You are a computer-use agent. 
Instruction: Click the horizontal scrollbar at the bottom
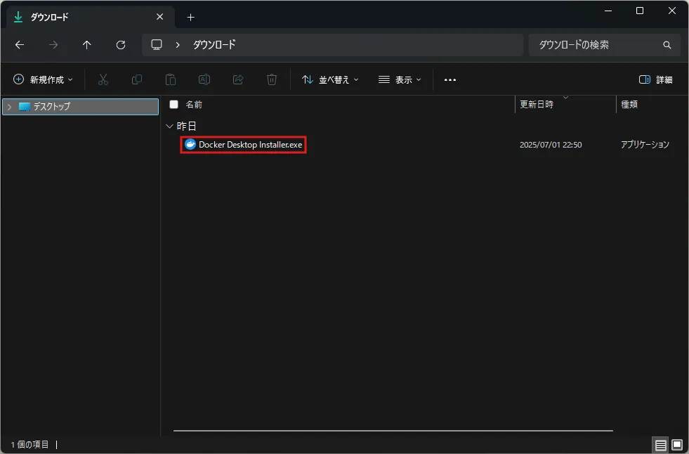coord(393,431)
